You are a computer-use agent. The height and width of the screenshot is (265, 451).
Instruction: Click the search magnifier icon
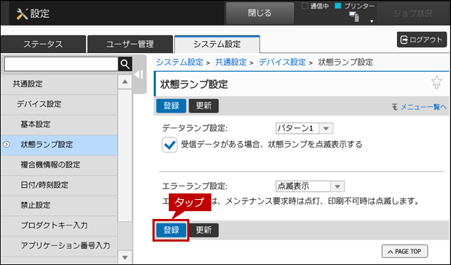[125, 64]
